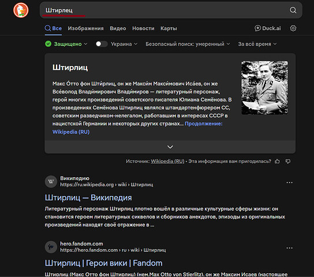Open the Украина region dropdown
This screenshot has height=277, width=314.
coord(124,44)
